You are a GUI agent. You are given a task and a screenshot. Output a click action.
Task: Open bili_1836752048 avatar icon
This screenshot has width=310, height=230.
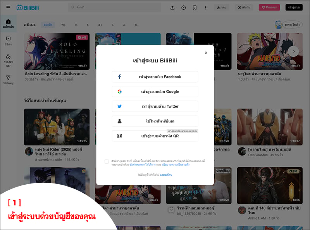(x=171, y=210)
